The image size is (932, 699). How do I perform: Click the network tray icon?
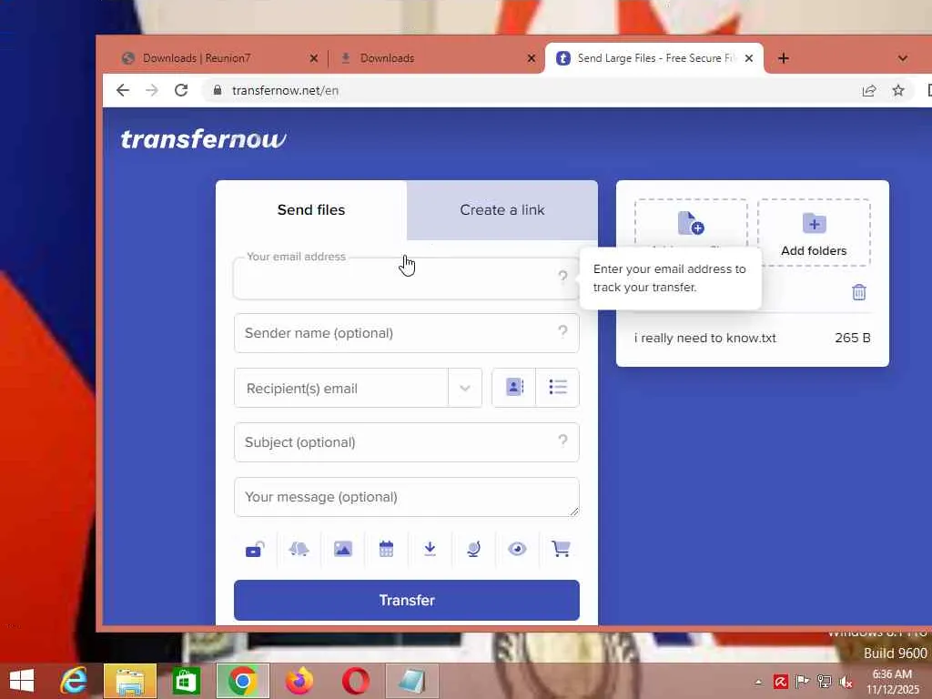coord(825,682)
